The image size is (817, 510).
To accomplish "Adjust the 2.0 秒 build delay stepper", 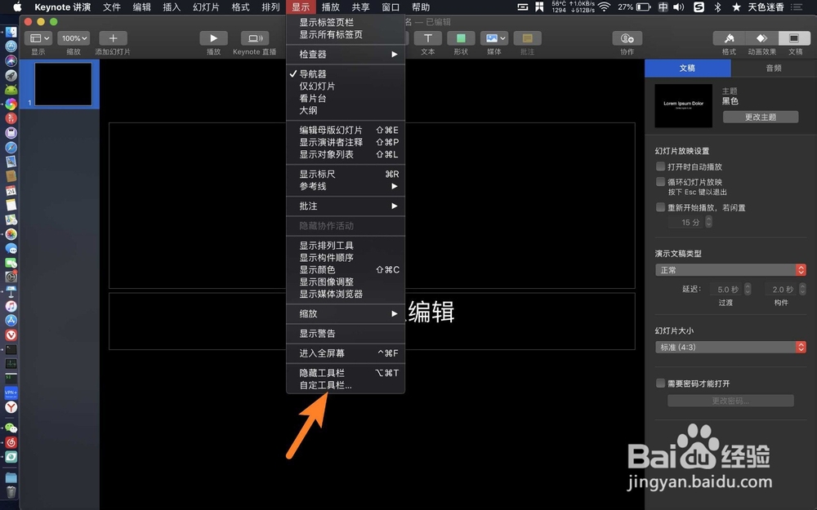I will (802, 289).
